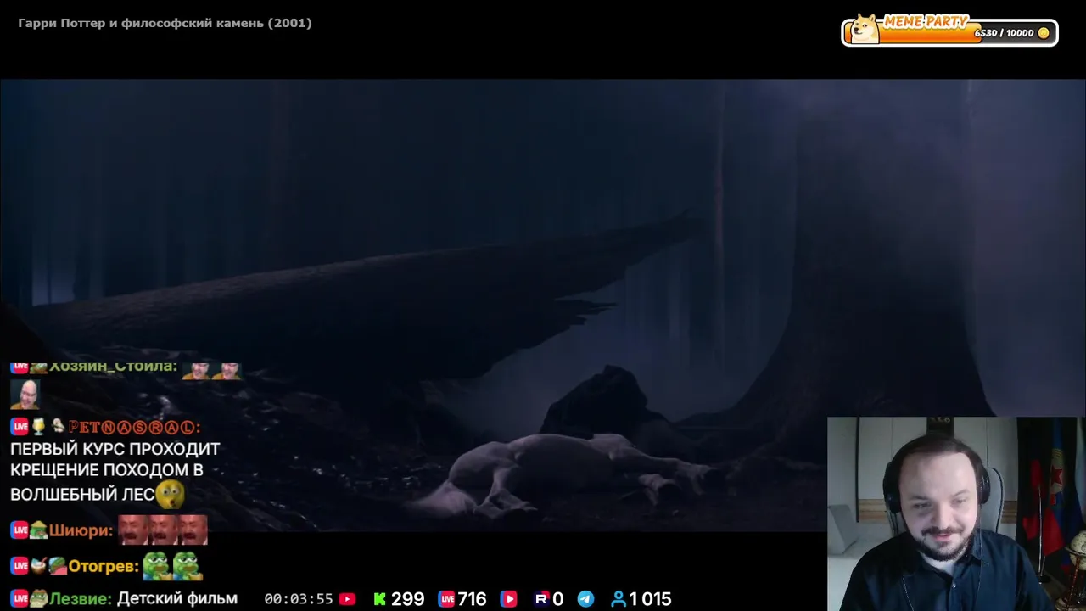
Task: Click the movie video frame showing the unicorn
Action: pyautogui.click(x=543, y=305)
